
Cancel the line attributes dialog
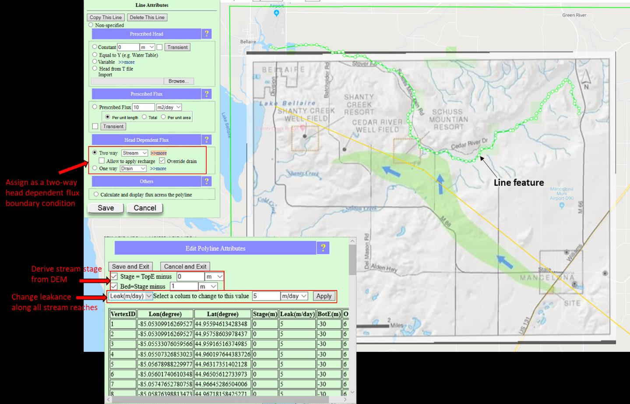click(x=145, y=208)
